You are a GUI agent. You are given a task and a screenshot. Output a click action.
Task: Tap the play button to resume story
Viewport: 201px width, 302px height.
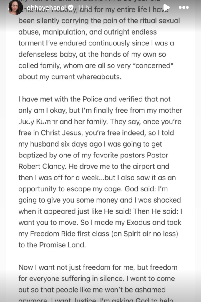click(167, 7)
